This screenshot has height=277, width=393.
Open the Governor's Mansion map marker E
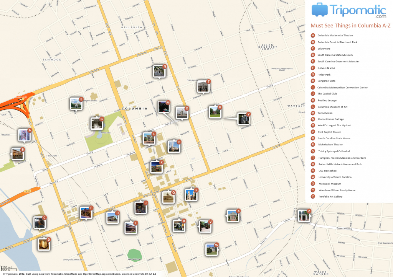tap(76, 104)
